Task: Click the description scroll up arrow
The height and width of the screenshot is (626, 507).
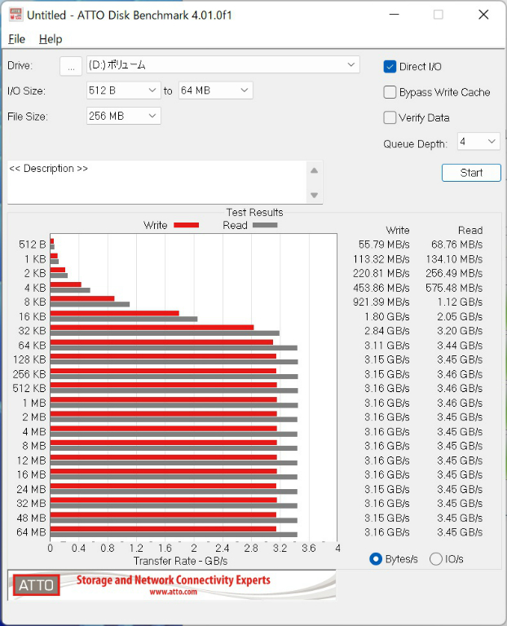Action: 314,171
